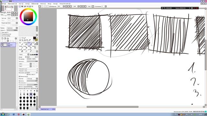Pick the eyedropper color picker tool
Viewport: 207px width, 116px height.
pos(29,40)
